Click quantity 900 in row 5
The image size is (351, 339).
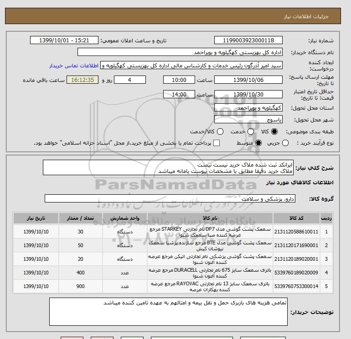[81, 286]
